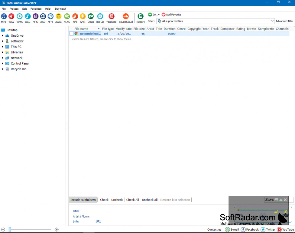Expand the Network tree node

(2, 58)
